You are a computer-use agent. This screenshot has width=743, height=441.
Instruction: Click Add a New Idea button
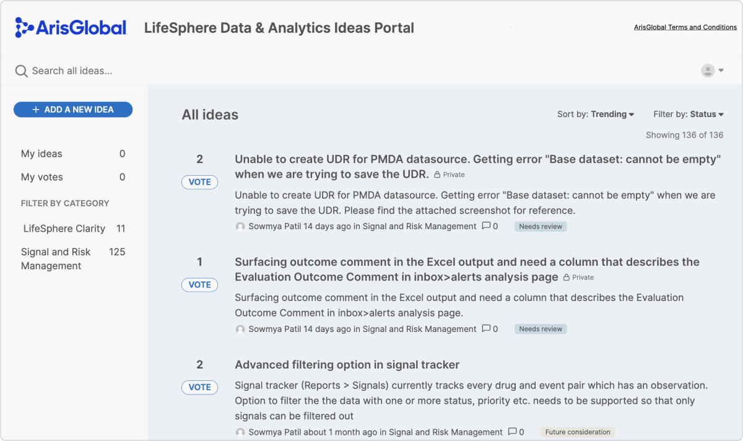73,110
